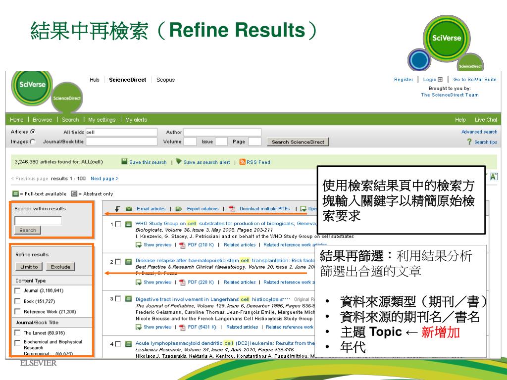This screenshot has width=507, height=380.
Task: Open the Advanced search link
Action: pyautogui.click(x=479, y=132)
